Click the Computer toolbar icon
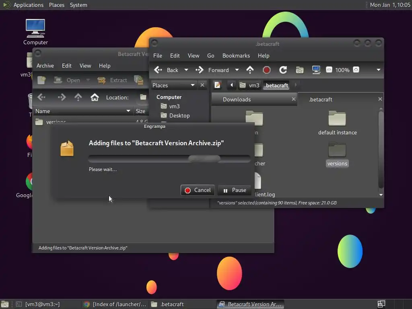The width and height of the screenshot is (412, 309). 316,70
